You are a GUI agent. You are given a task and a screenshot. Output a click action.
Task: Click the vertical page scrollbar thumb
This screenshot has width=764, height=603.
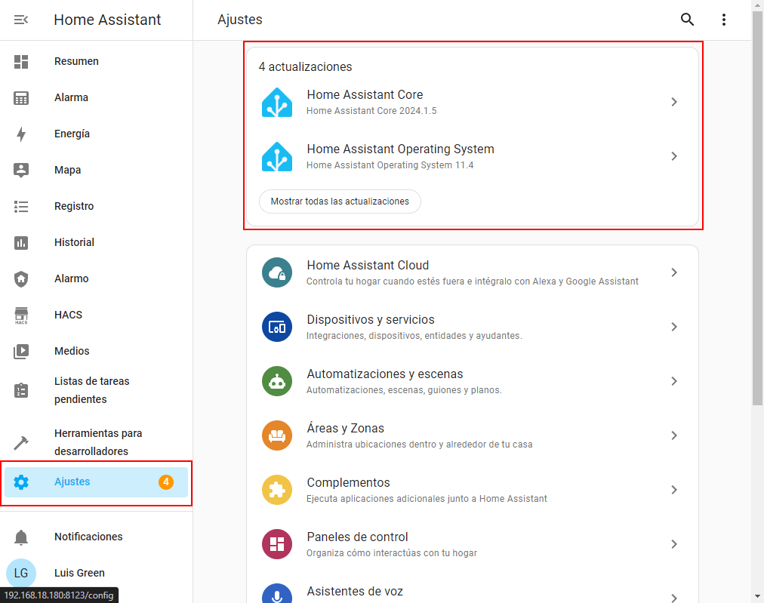(x=757, y=208)
